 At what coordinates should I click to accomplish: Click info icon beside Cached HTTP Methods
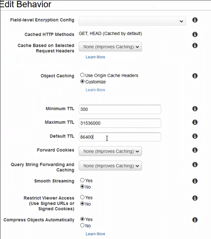coord(195,34)
